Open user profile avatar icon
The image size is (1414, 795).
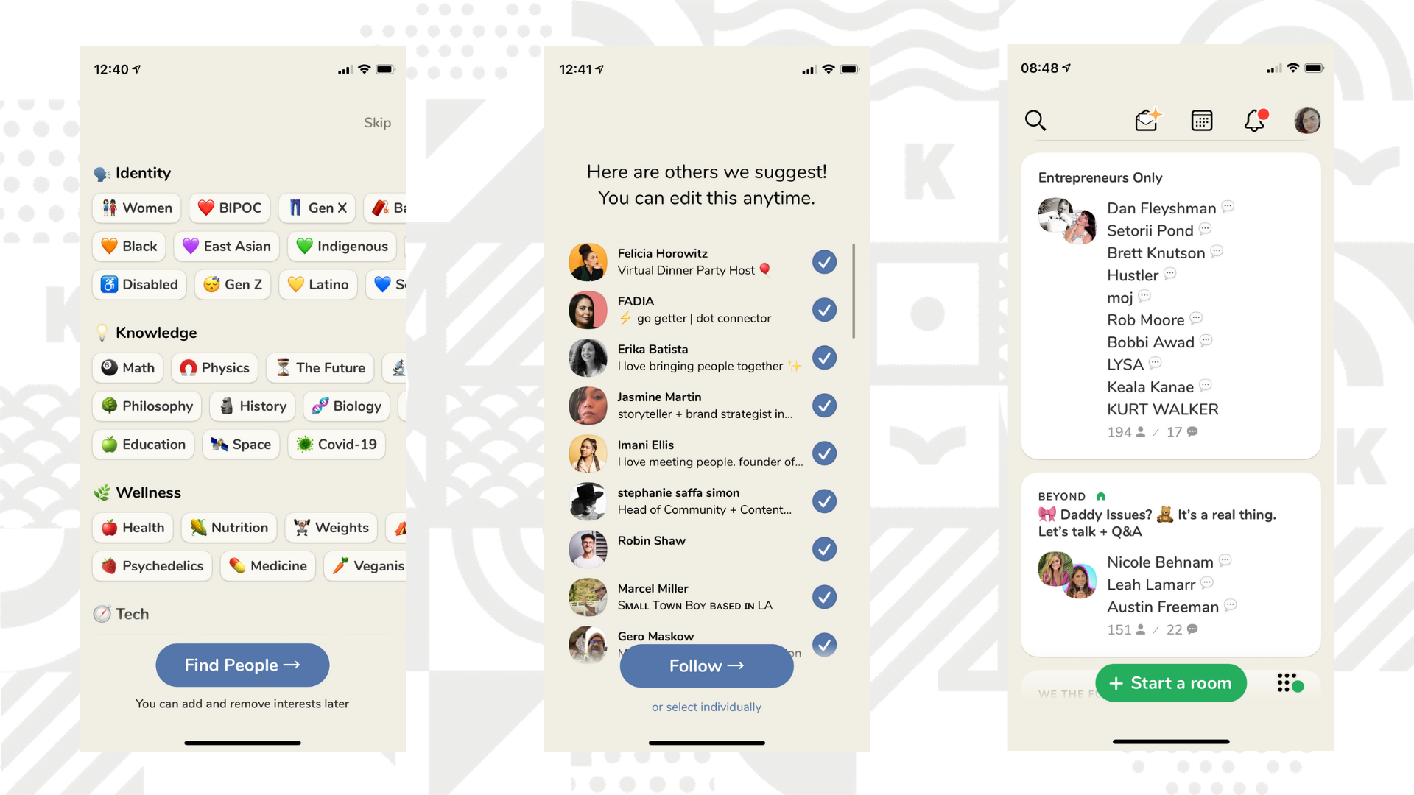coord(1309,119)
